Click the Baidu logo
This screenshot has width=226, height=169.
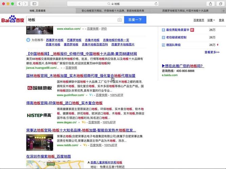point(13,19)
